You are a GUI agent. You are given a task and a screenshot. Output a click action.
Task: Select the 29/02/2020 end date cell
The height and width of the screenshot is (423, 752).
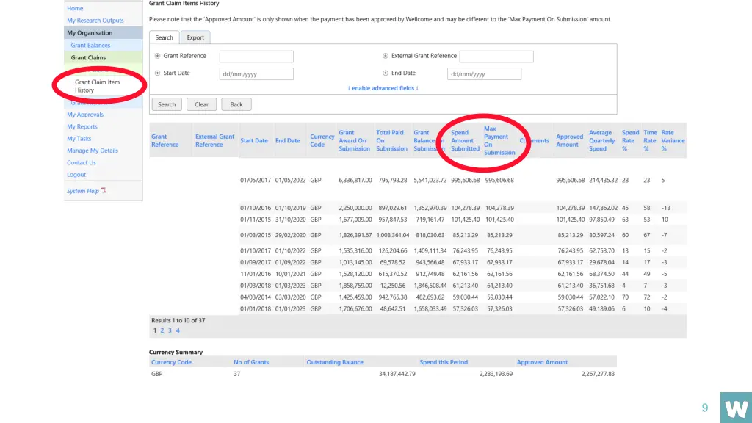[x=291, y=236]
